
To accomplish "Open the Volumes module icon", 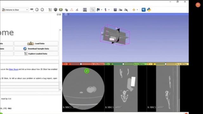I will 56,10.
